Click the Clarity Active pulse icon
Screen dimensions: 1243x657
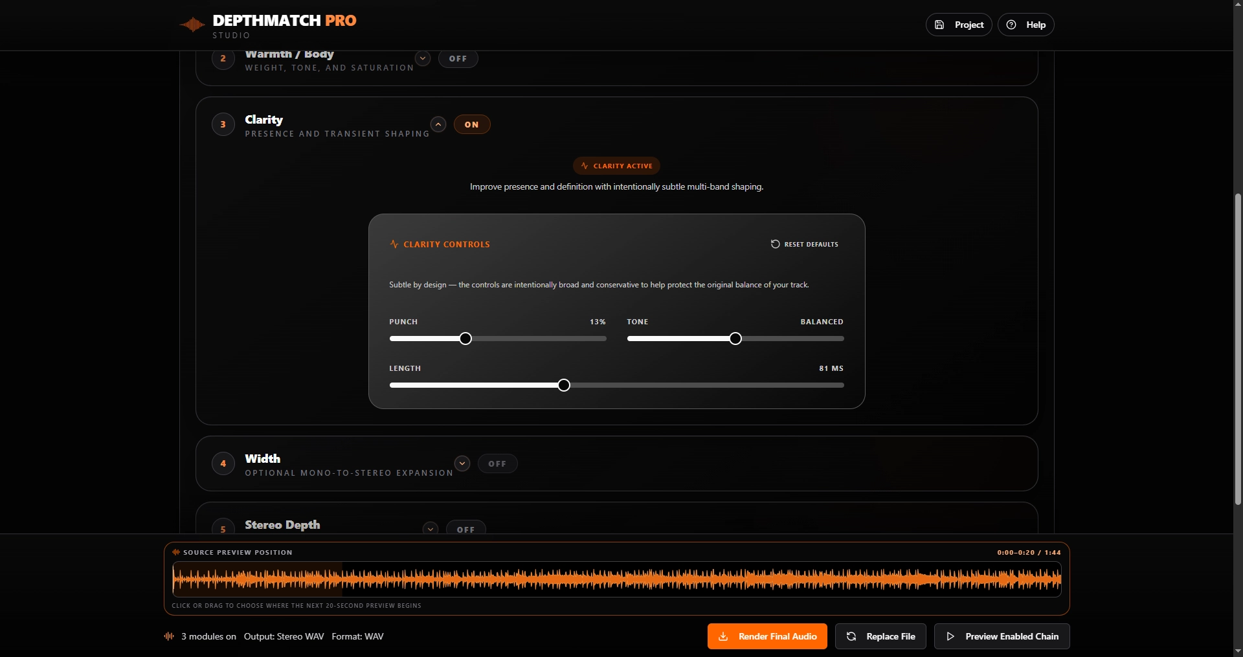tap(585, 166)
